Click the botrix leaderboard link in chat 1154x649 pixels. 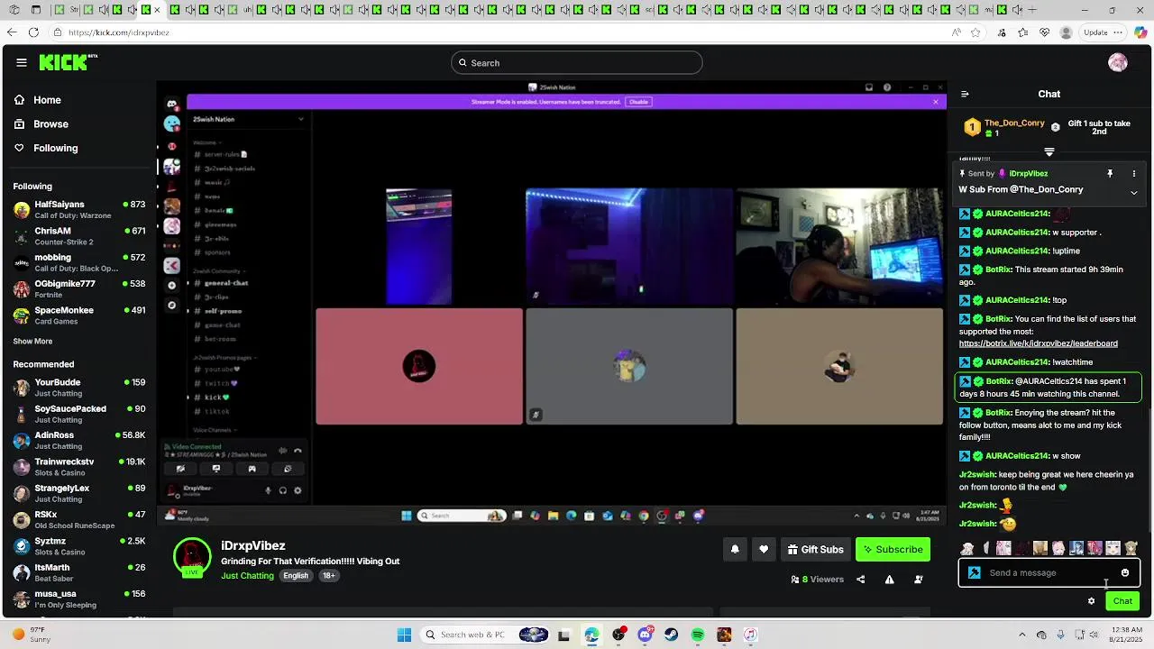[x=1039, y=343]
